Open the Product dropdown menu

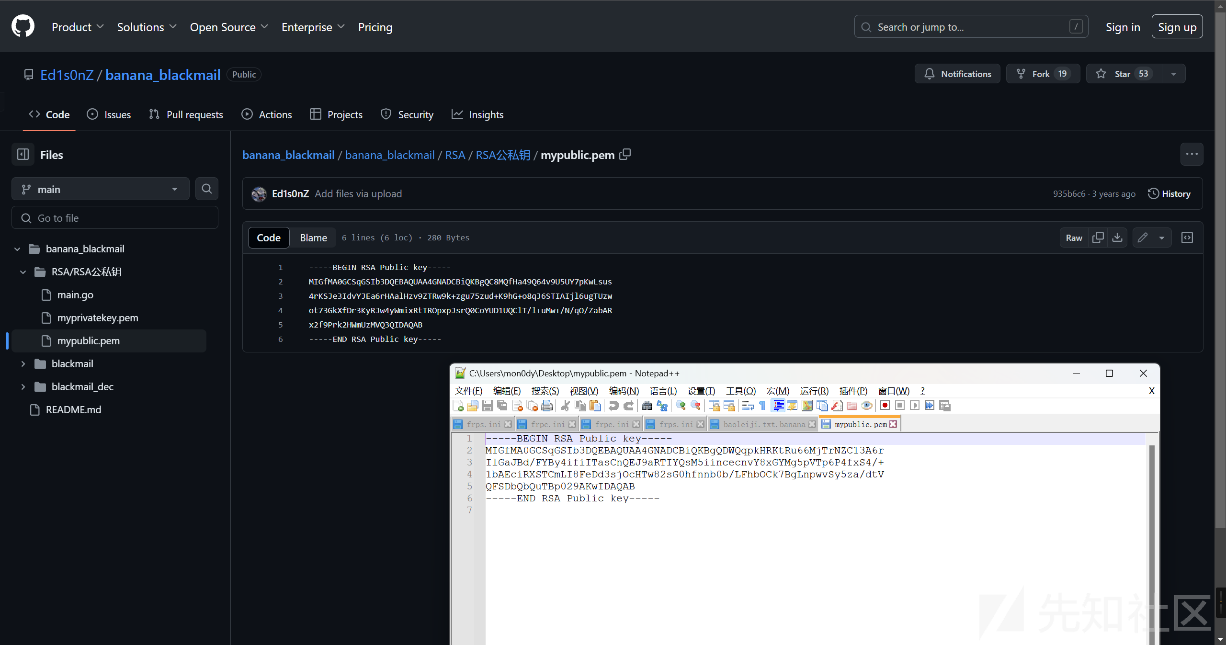point(78,27)
